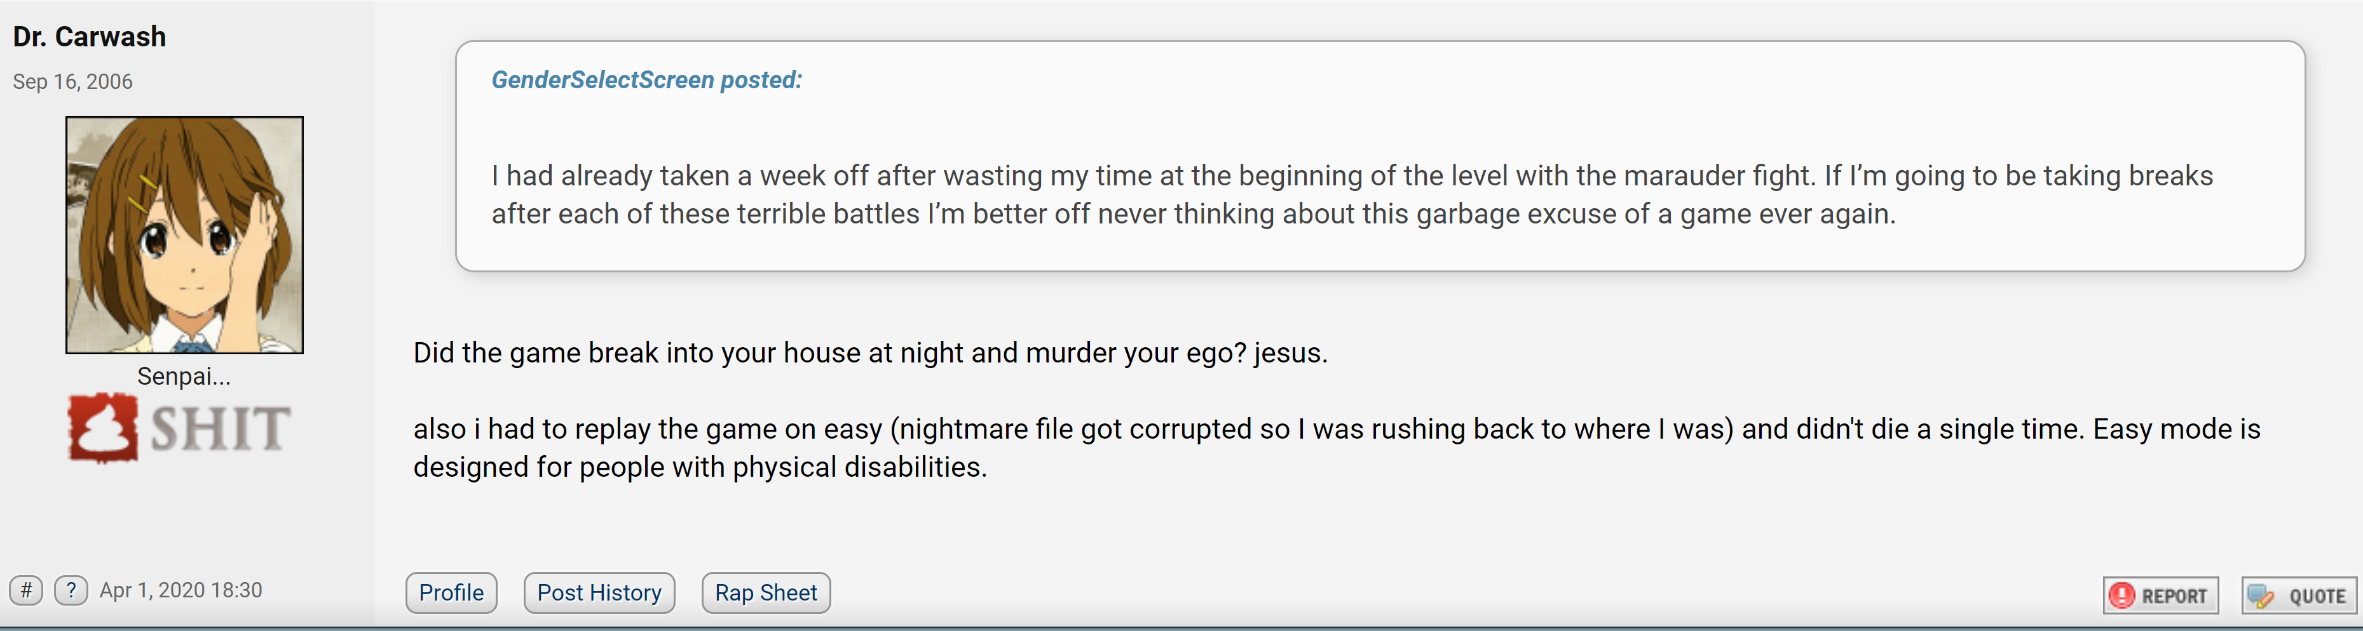
Task: Click inside the quoted marauder fight text
Action: coord(1352,194)
